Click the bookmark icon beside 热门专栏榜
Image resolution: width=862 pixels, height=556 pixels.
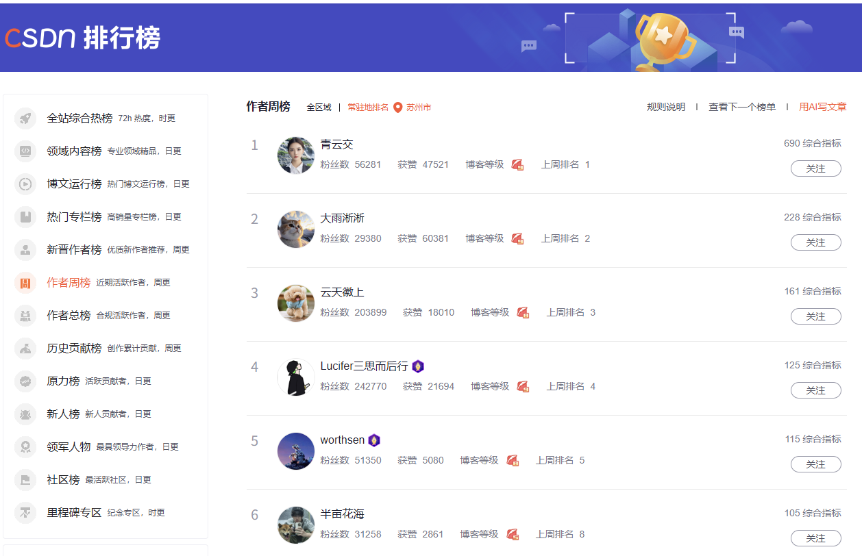[x=25, y=217]
